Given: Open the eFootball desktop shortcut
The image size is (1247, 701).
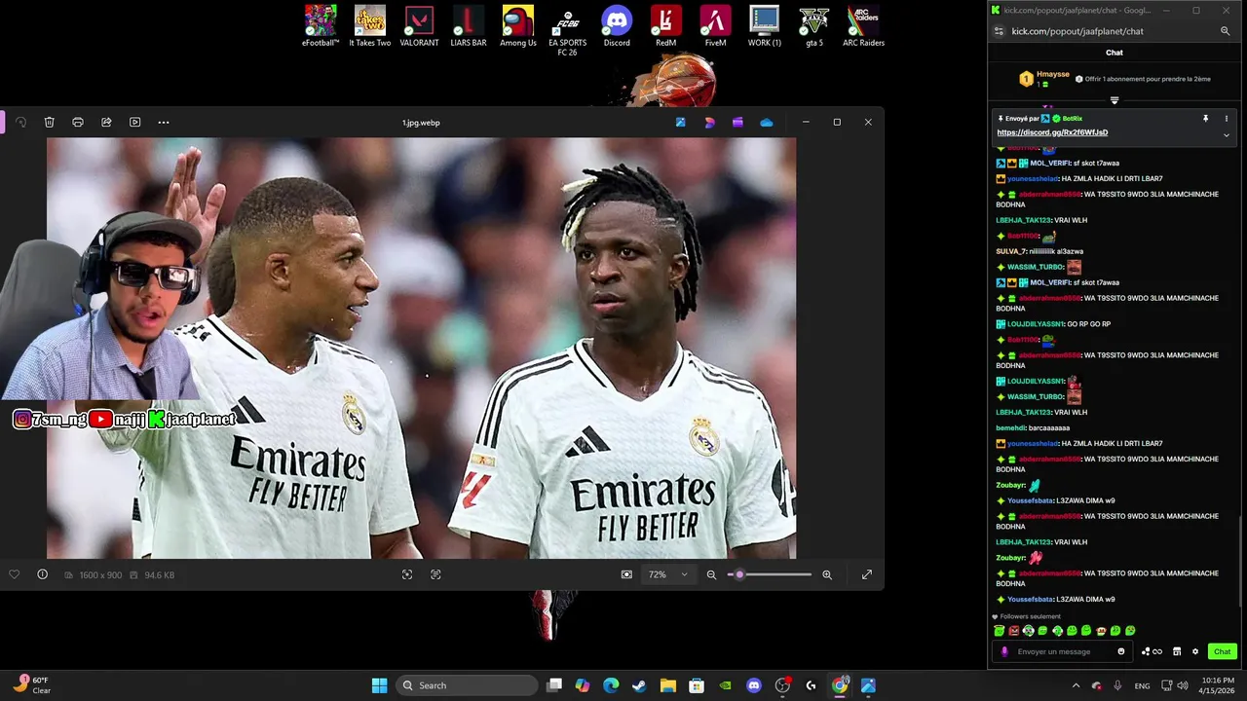Looking at the screenshot, I should click(321, 26).
